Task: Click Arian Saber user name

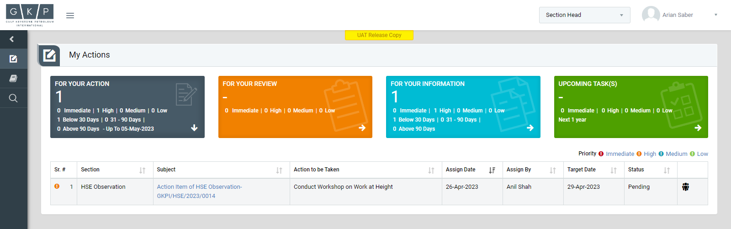Action: (678, 15)
